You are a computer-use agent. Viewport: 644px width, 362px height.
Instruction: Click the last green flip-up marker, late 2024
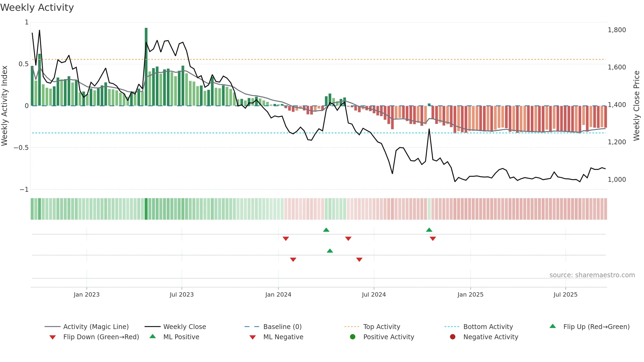(429, 230)
